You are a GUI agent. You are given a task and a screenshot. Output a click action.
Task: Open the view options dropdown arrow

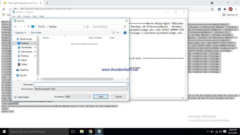pos(118,33)
